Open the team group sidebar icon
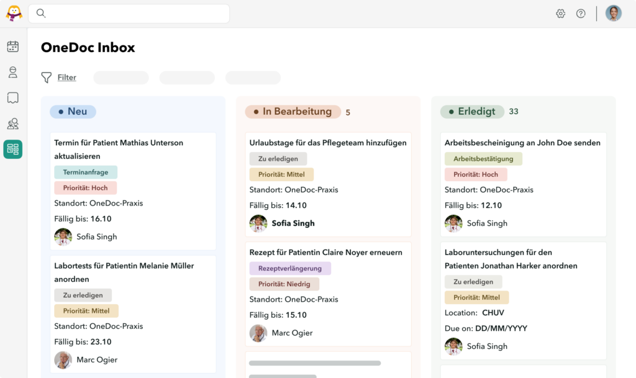The height and width of the screenshot is (378, 636). click(13, 124)
